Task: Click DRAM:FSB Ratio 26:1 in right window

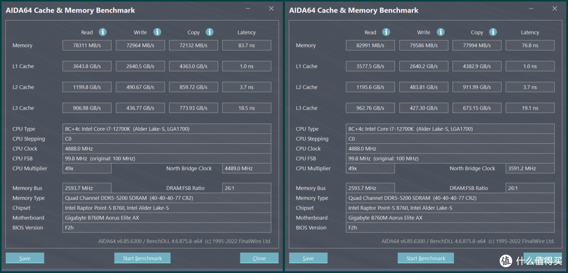Action: [530, 188]
